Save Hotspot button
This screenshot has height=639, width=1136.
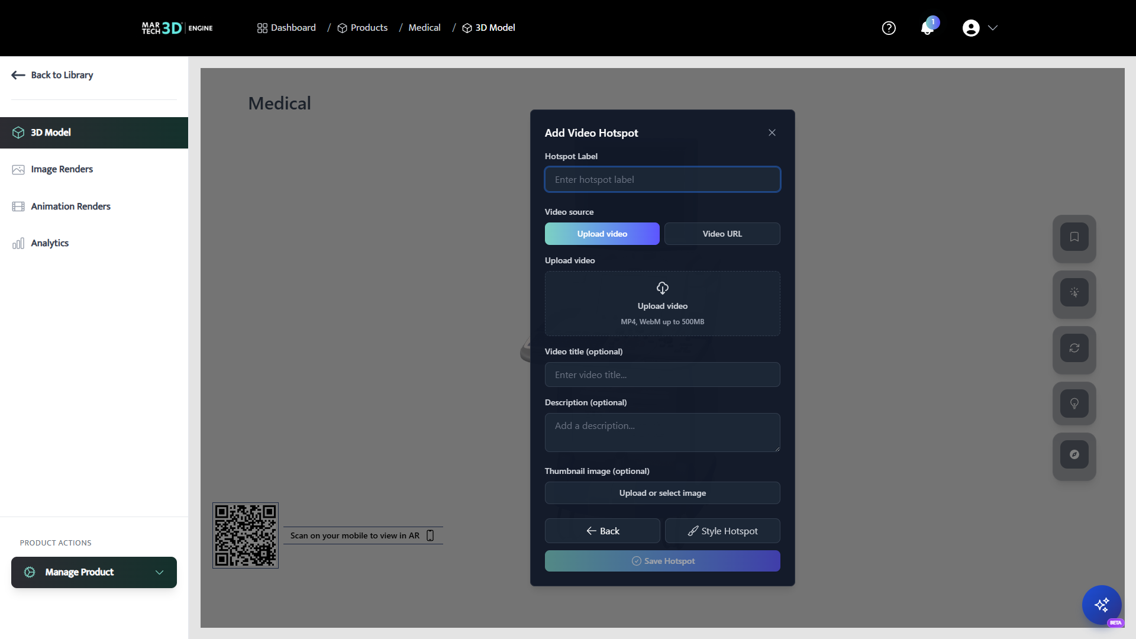[663, 561]
